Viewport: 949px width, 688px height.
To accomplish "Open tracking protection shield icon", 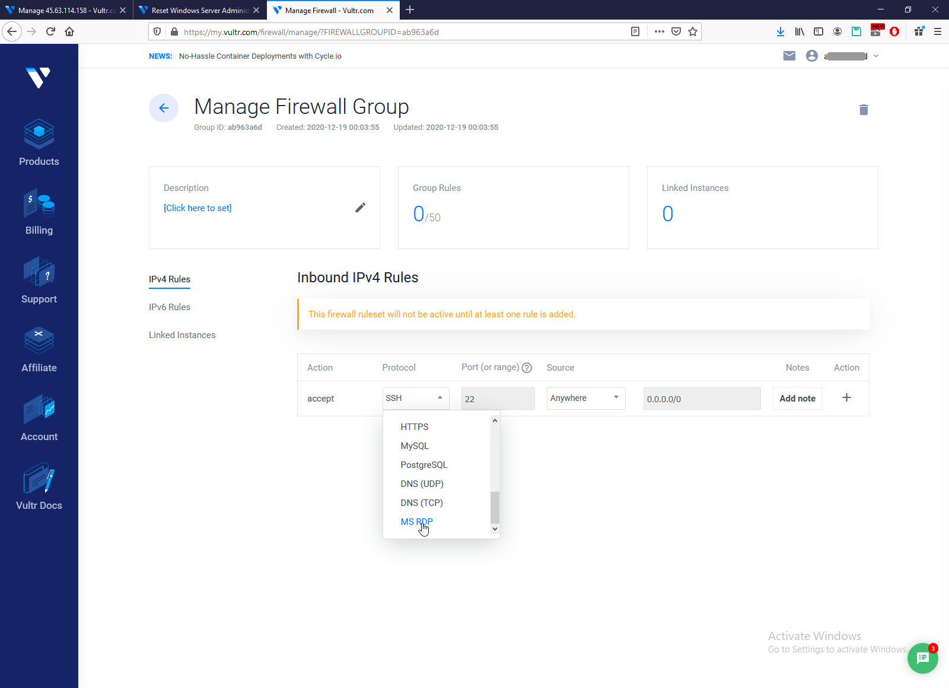I will tap(157, 31).
